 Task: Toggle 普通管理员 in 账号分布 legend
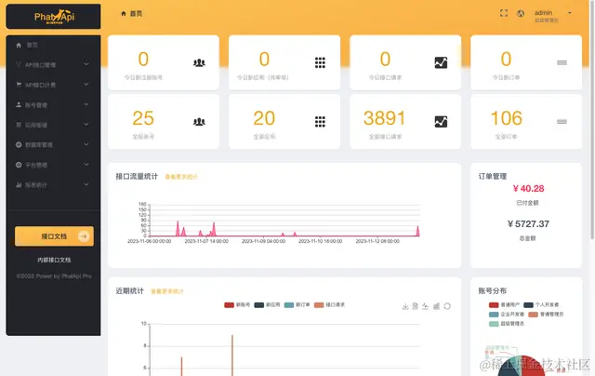(x=546, y=314)
